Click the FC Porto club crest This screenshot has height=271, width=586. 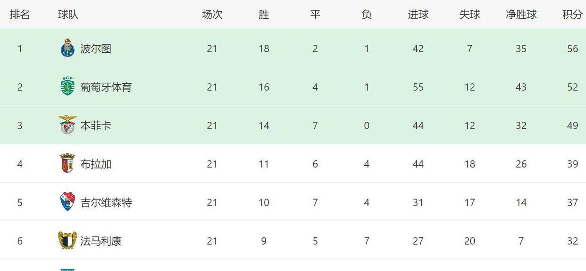click(67, 48)
